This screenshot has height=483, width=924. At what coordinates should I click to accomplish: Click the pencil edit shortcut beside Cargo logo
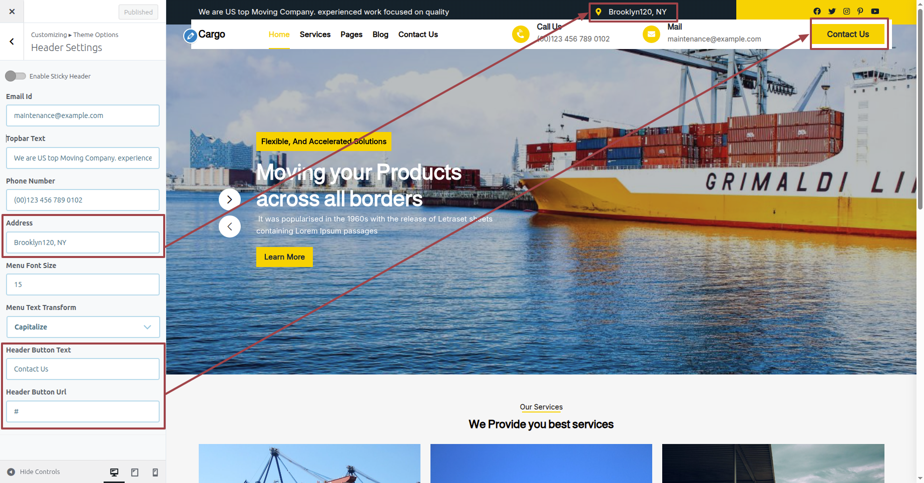pyautogui.click(x=190, y=36)
